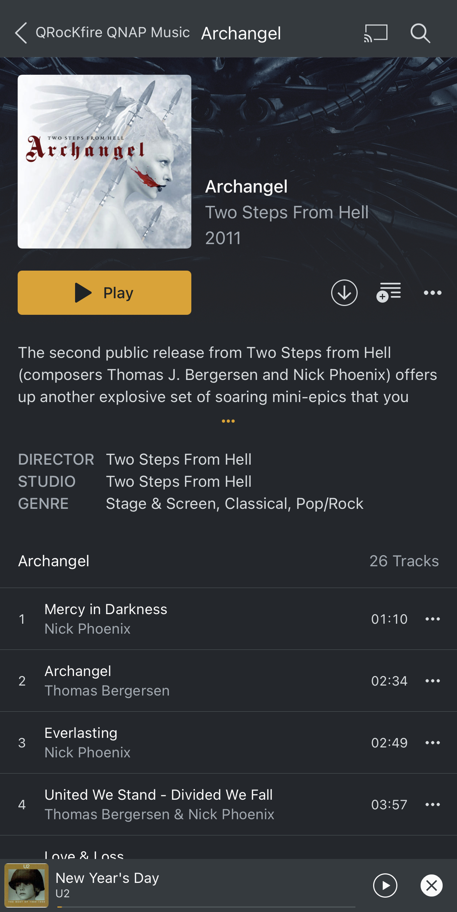Tap the Archangel album cover art
The image size is (457, 912).
point(104,162)
